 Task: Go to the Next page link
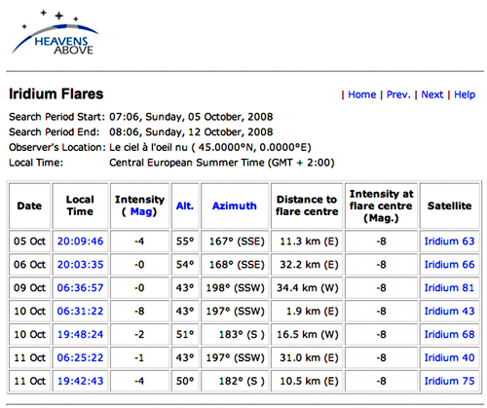(432, 94)
